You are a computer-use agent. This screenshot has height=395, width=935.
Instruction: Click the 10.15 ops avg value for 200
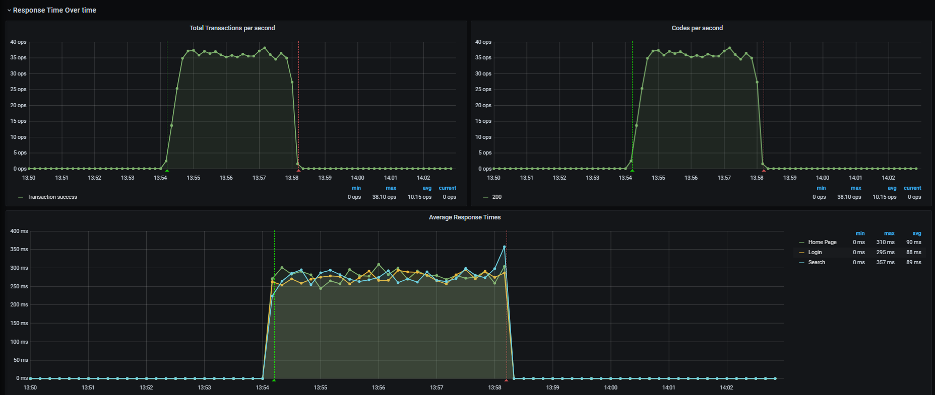tap(885, 197)
